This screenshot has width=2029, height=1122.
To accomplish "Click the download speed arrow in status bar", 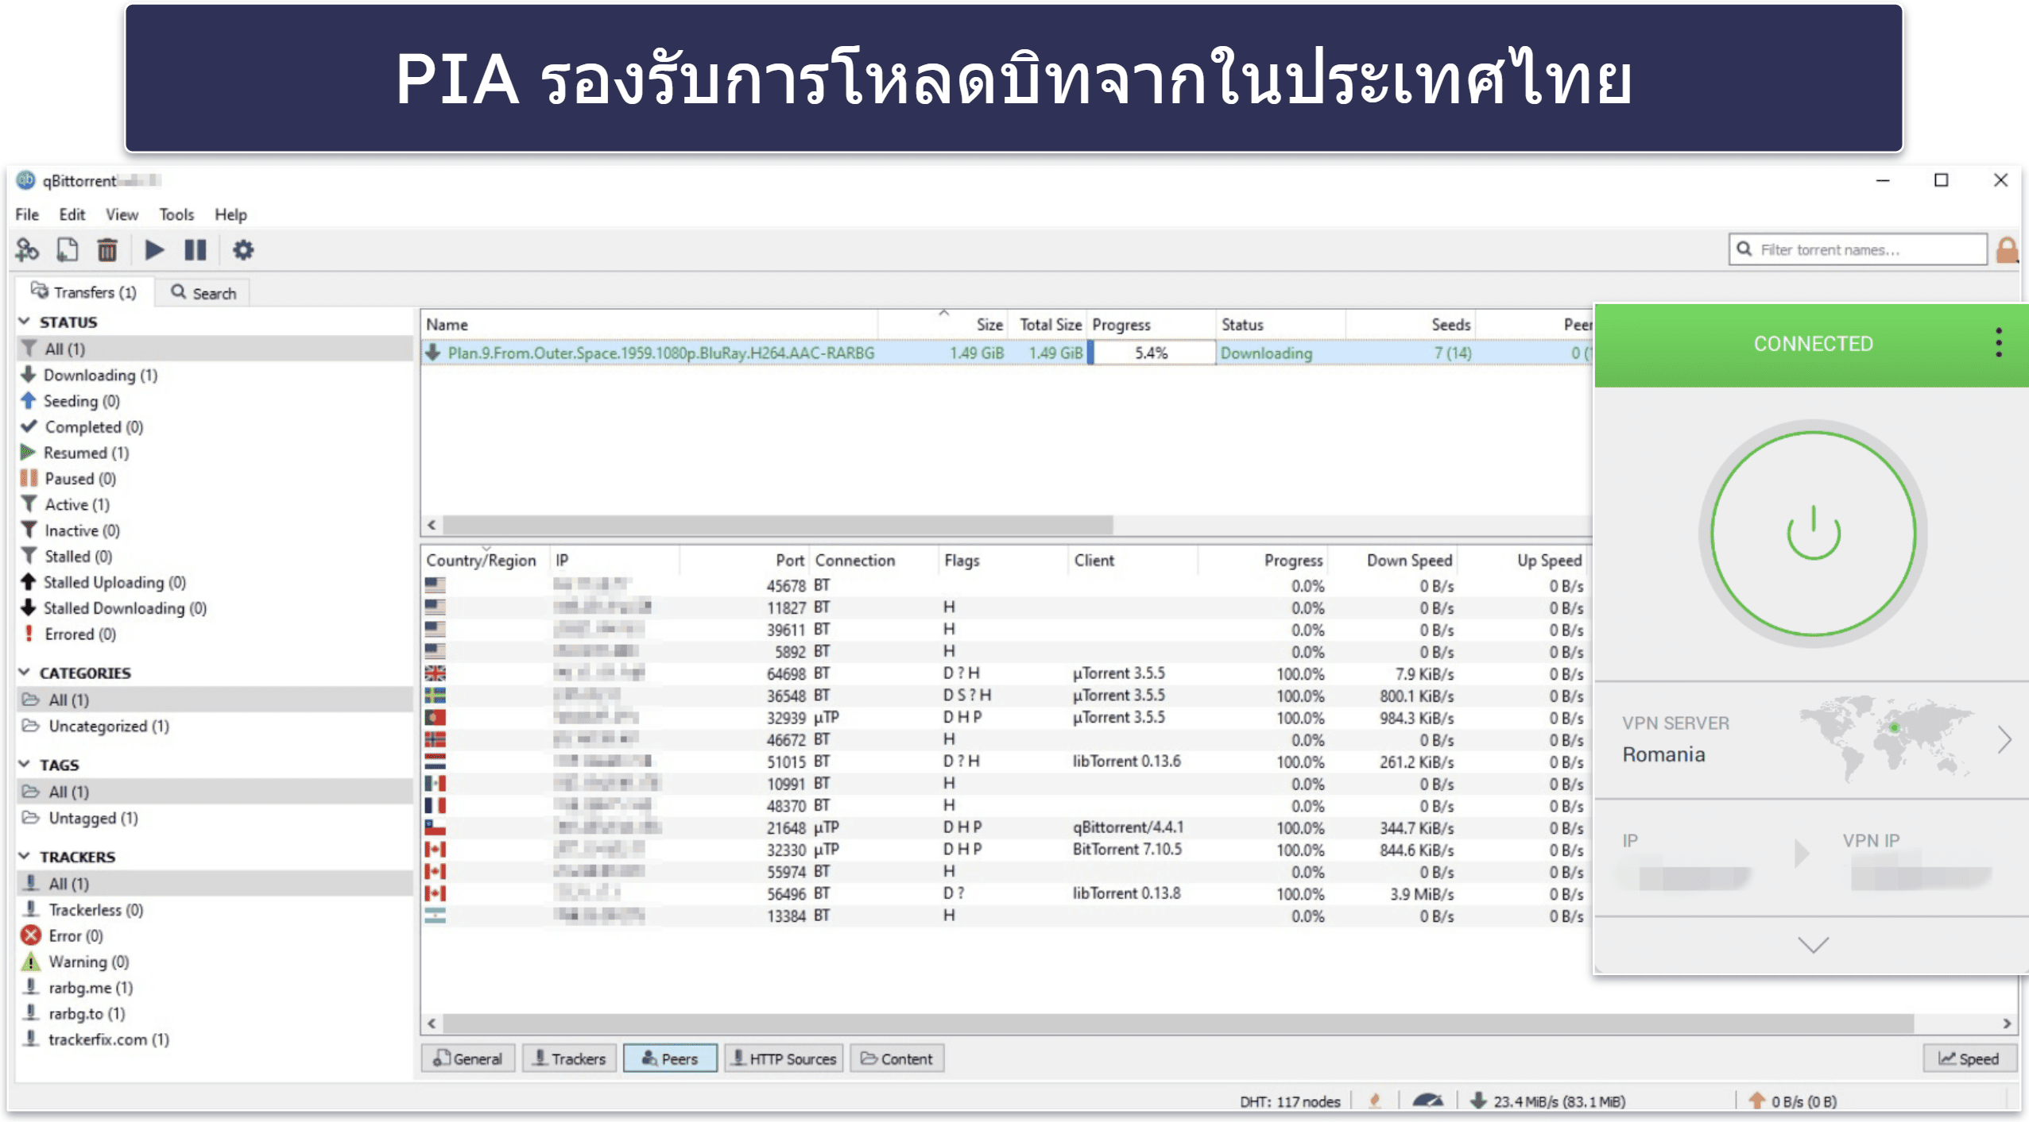I will pos(1477,1101).
